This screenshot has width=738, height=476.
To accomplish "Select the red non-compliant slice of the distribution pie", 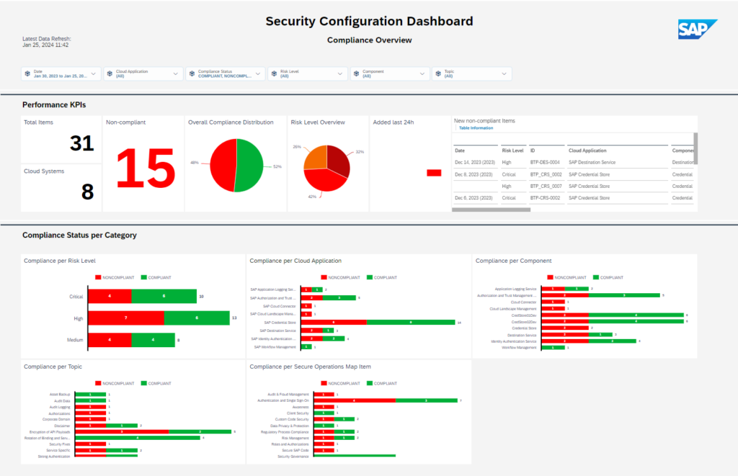I will click(x=223, y=165).
